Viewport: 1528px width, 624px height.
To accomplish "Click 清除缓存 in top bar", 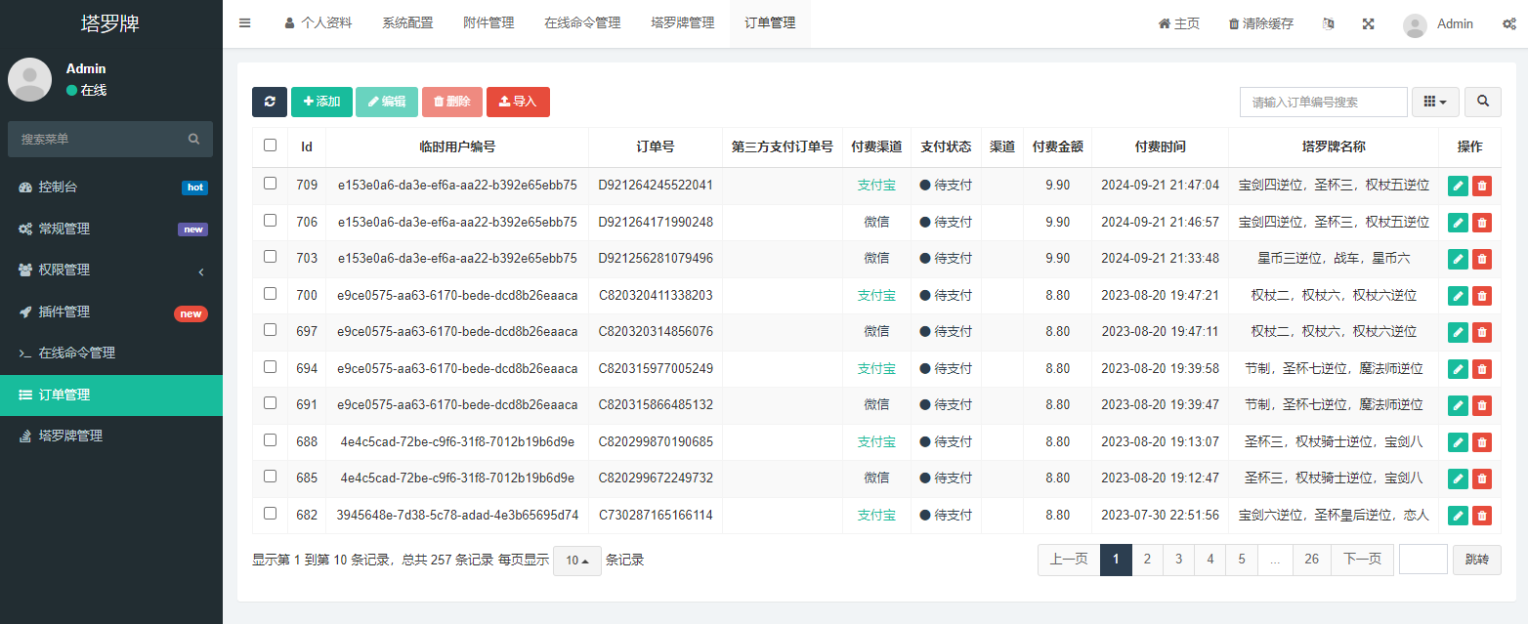I will (1260, 23).
